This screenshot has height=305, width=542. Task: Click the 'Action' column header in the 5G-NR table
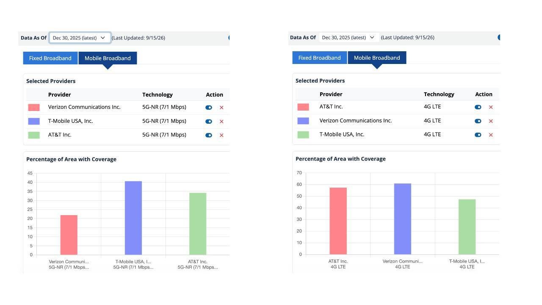(x=215, y=95)
